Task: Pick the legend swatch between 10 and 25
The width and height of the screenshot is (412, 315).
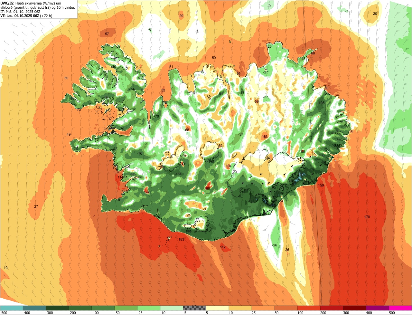Action: tap(240, 308)
